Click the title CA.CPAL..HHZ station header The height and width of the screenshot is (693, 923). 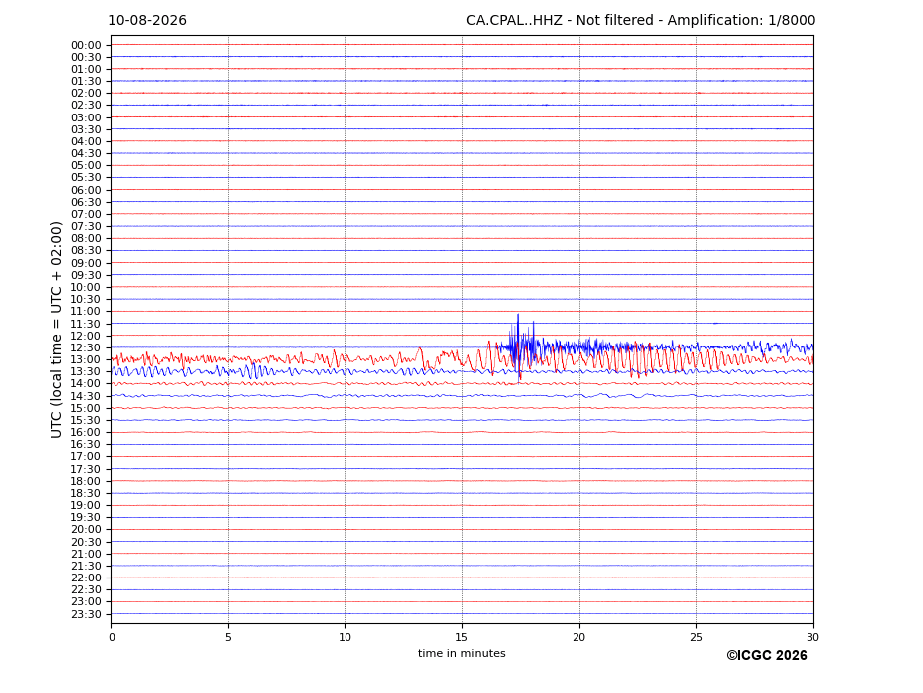tap(640, 21)
